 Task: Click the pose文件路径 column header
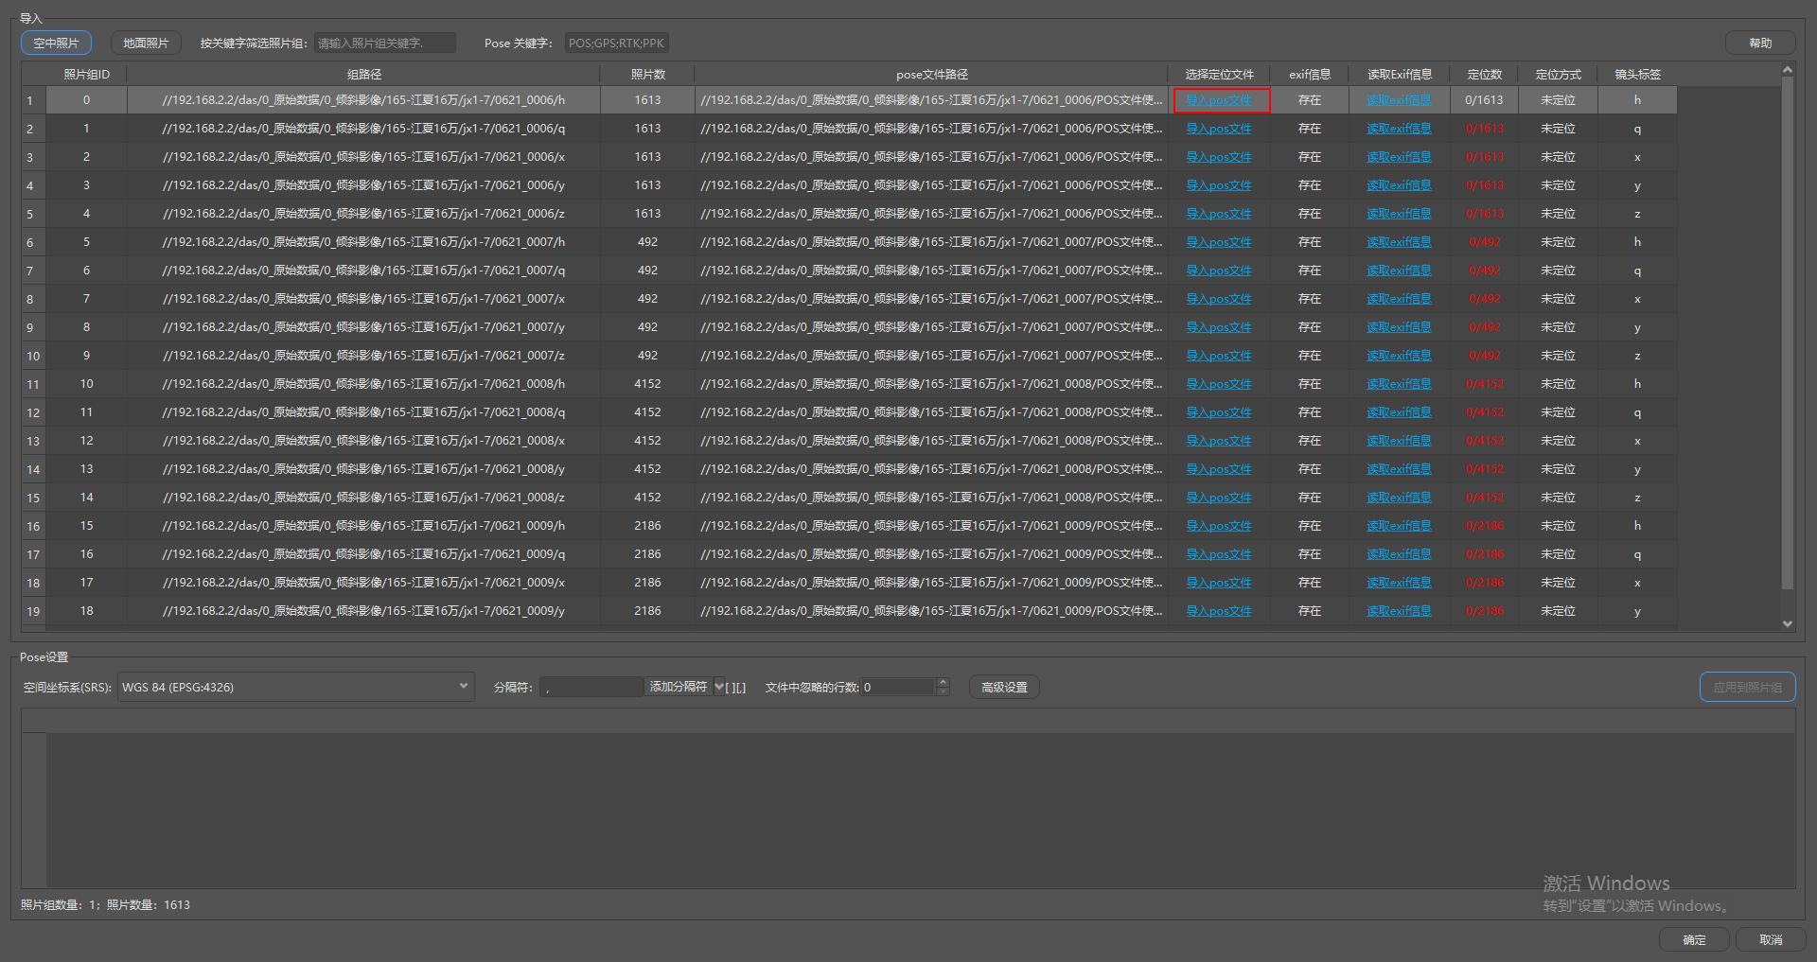[931, 74]
